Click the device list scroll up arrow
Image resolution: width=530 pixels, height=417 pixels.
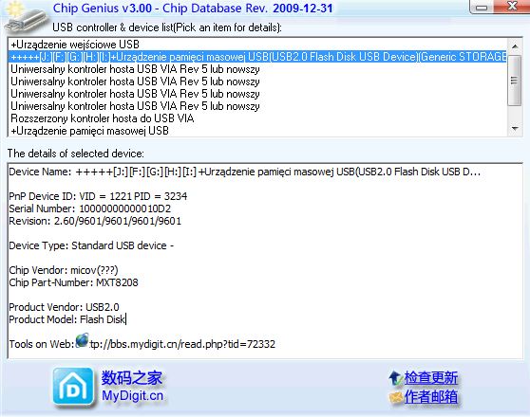pyautogui.click(x=515, y=45)
